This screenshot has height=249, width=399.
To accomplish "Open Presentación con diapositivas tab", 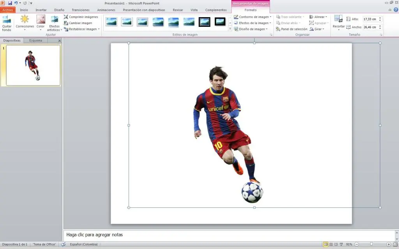I will tap(144, 10).
